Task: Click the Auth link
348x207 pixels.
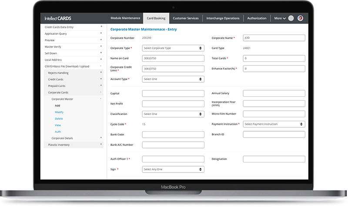Action: pyautogui.click(x=58, y=132)
